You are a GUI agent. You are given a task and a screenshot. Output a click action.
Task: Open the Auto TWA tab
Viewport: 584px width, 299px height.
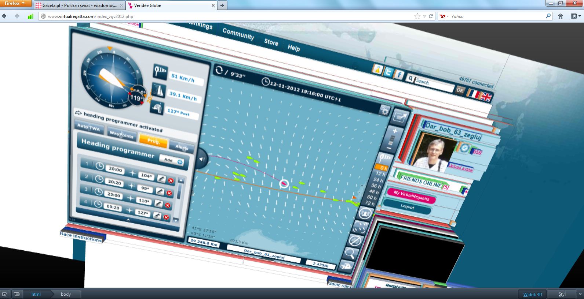(x=88, y=127)
